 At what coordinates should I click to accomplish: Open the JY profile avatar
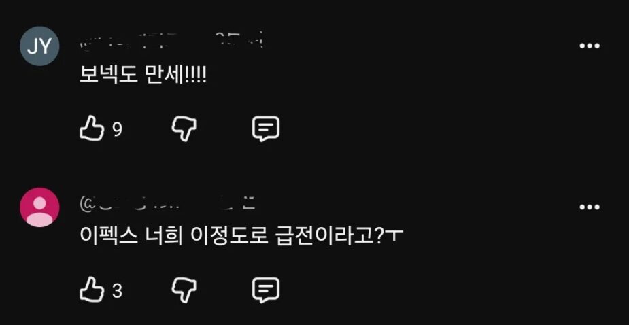pos(39,46)
